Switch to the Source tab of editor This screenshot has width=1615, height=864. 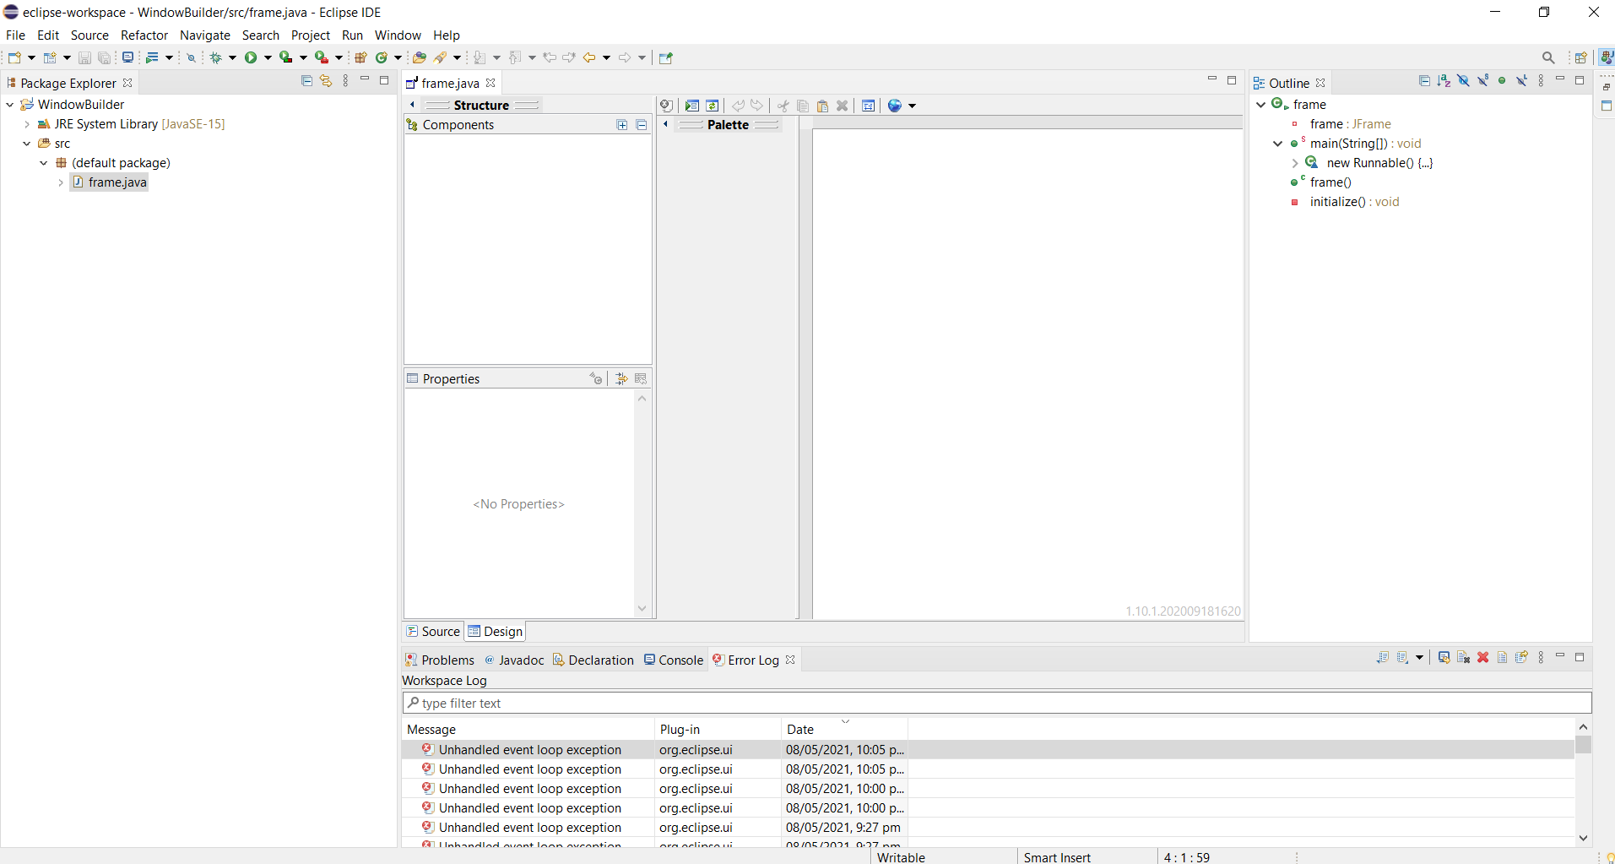click(x=433, y=632)
